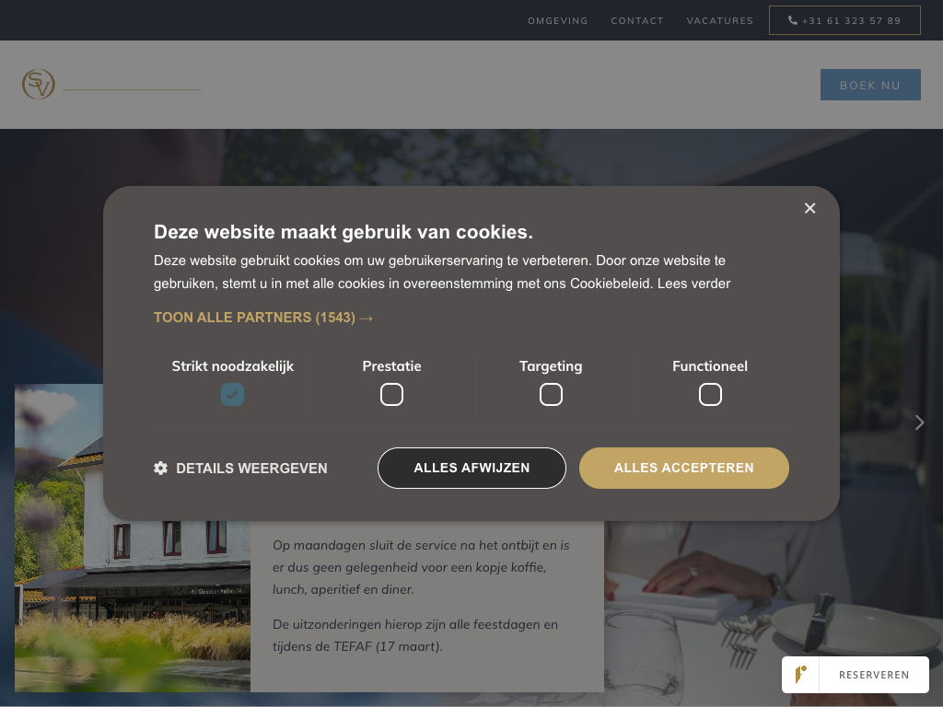Close the cookie dialog with X
Viewport: 943px width, 707px height.
[809, 208]
